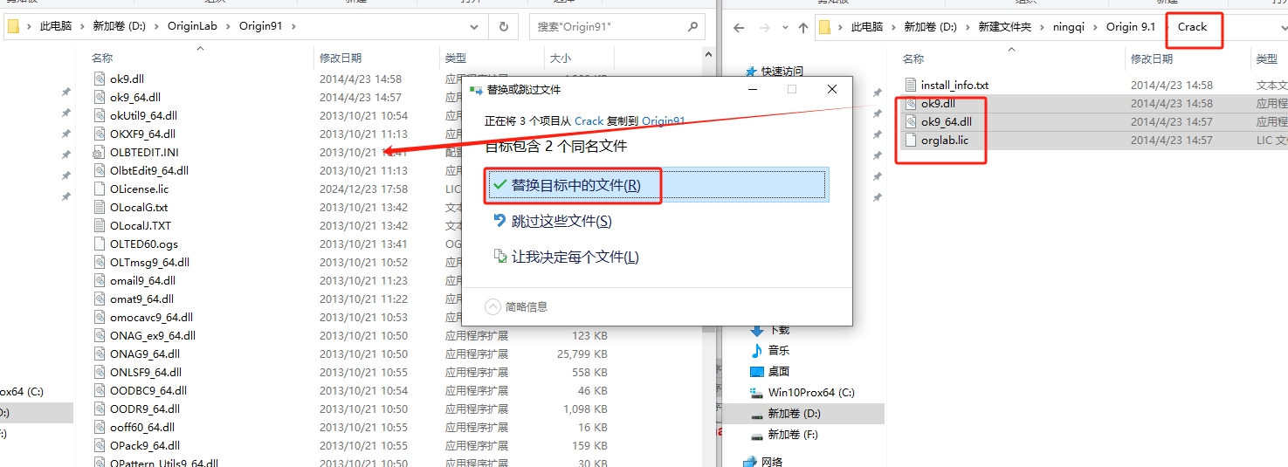Select OLicense.lic file icon
The height and width of the screenshot is (467, 1288).
pos(100,189)
